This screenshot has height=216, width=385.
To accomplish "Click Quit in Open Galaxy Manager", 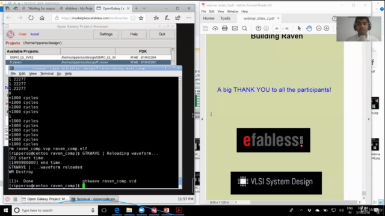I will click(x=162, y=34).
